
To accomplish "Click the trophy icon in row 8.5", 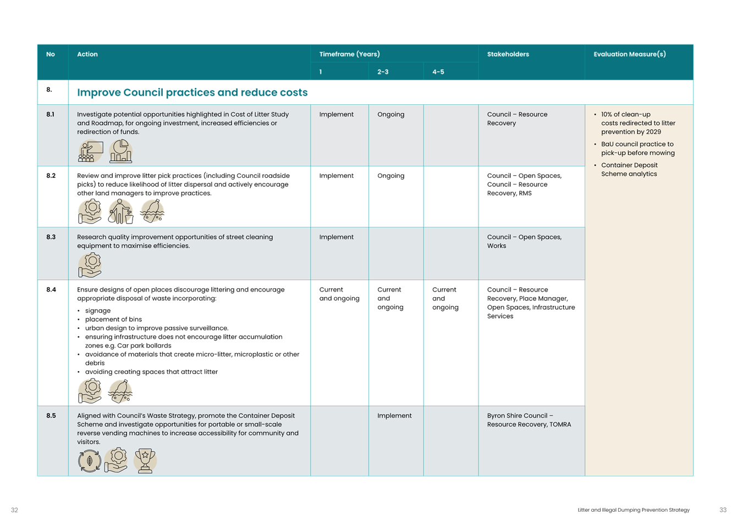I will coord(145,461).
